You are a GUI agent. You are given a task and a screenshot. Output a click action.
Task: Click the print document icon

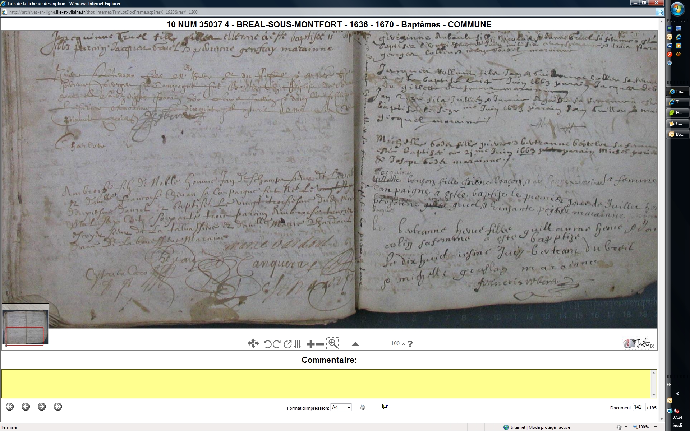tap(363, 407)
